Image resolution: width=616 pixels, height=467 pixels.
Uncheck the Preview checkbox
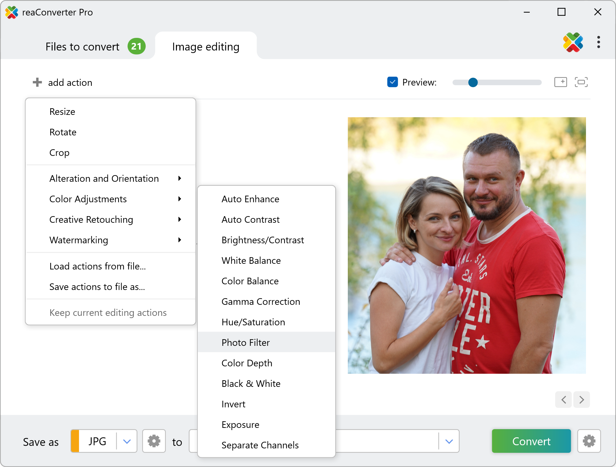pyautogui.click(x=392, y=82)
